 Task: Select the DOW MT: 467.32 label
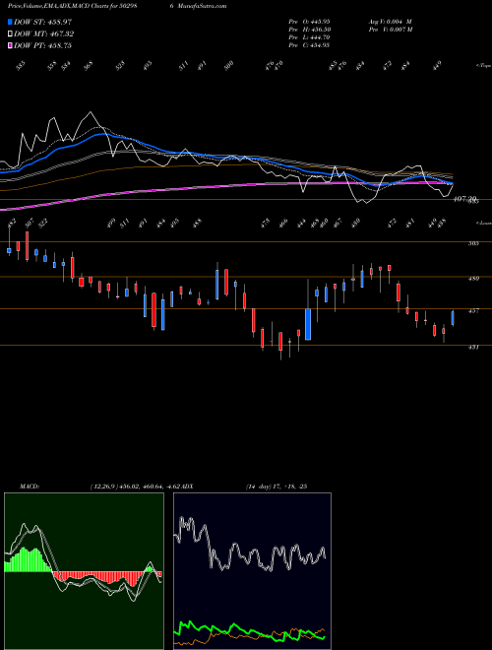[44, 34]
